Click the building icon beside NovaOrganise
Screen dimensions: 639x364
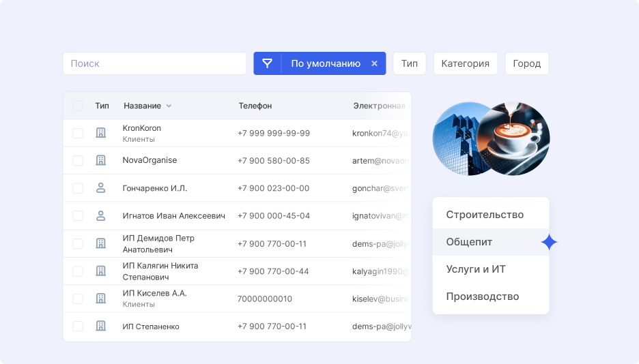(101, 160)
